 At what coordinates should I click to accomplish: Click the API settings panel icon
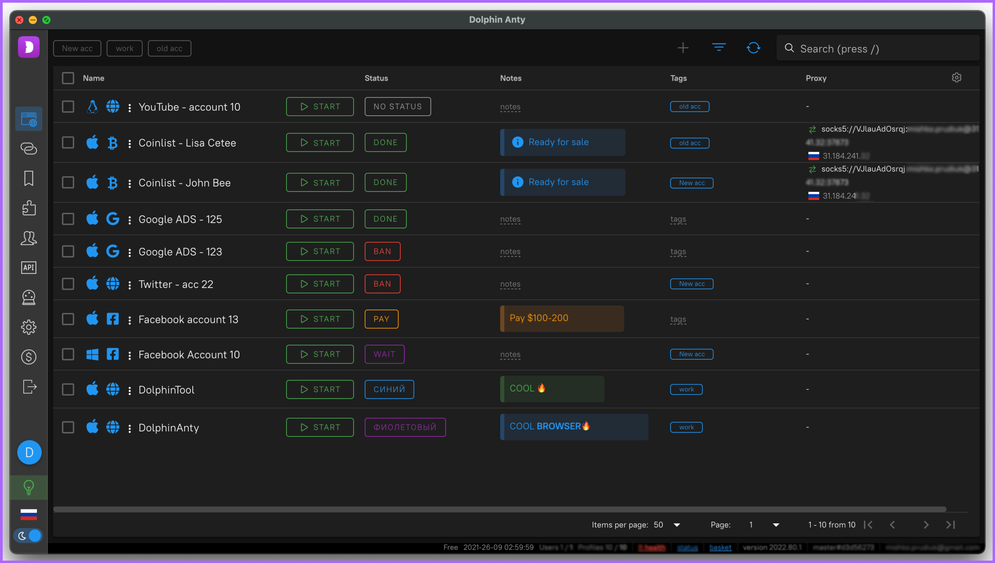[29, 268]
